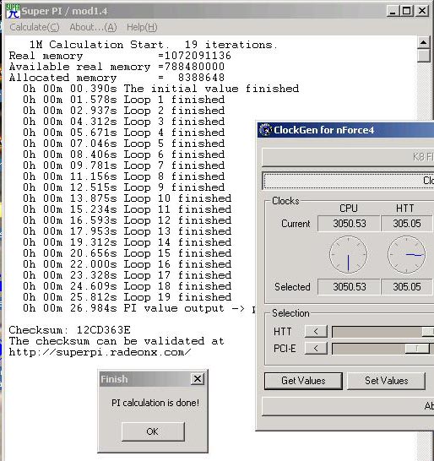434x461 pixels.
Task: Click OK in the Finish dialog
Action: pos(153,431)
